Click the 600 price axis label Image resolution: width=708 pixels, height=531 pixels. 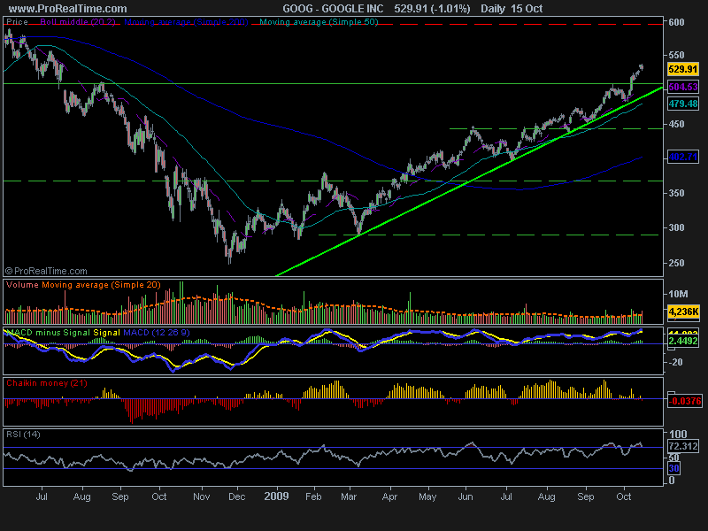(676, 22)
